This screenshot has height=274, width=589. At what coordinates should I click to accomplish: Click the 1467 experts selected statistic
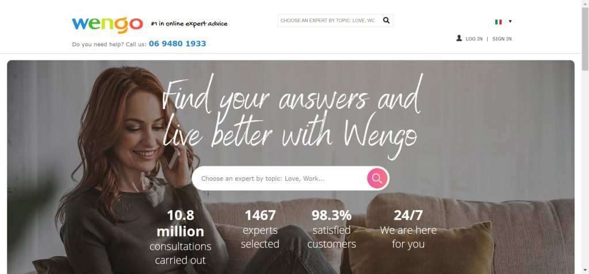[260, 229]
